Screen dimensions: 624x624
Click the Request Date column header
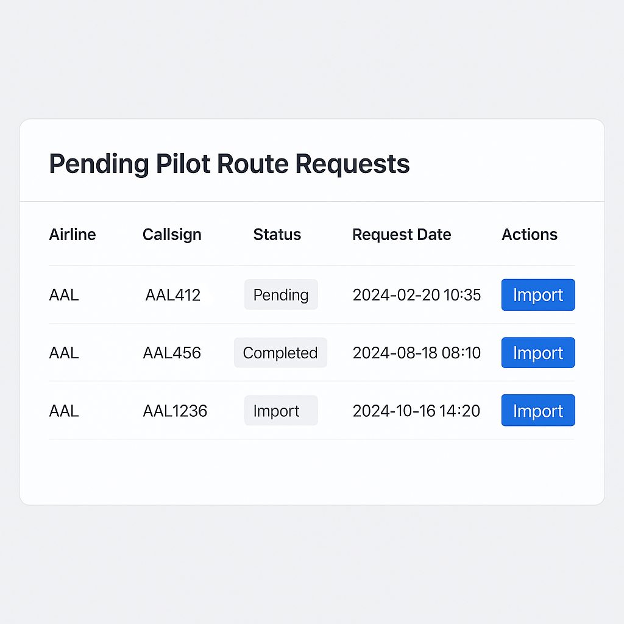402,235
